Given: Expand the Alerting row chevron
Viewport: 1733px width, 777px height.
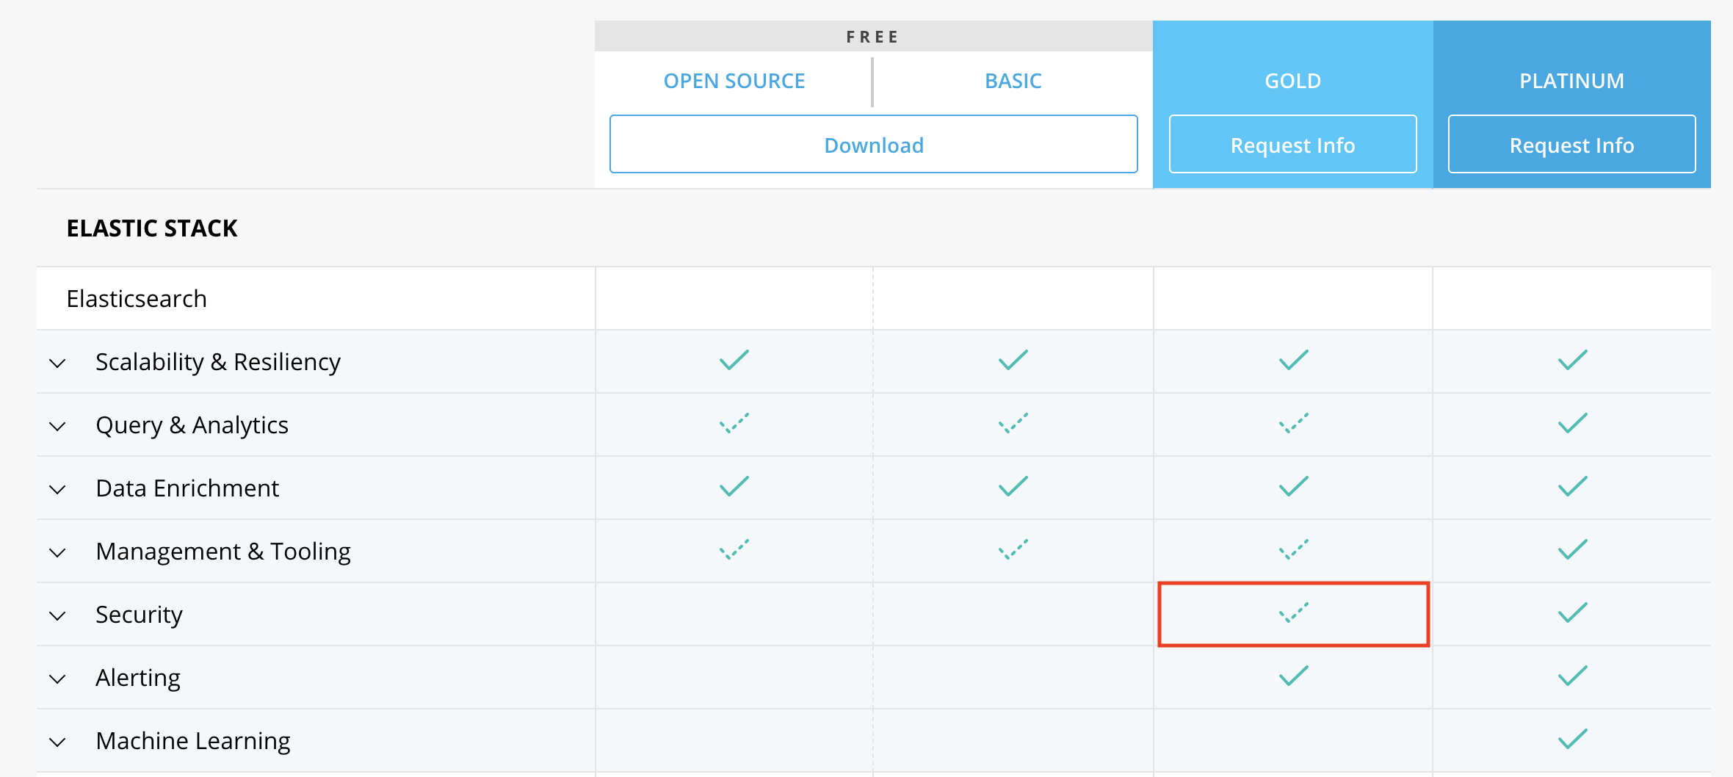Looking at the screenshot, I should click(x=57, y=679).
